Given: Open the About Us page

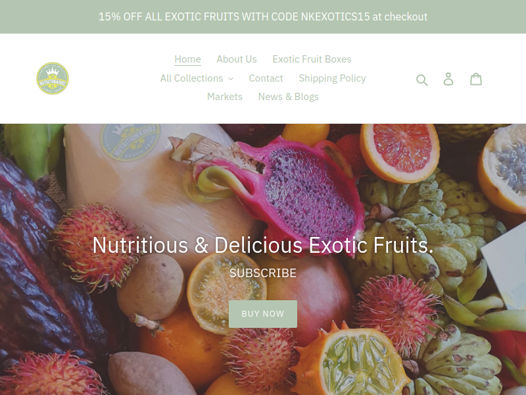Looking at the screenshot, I should click(x=237, y=59).
